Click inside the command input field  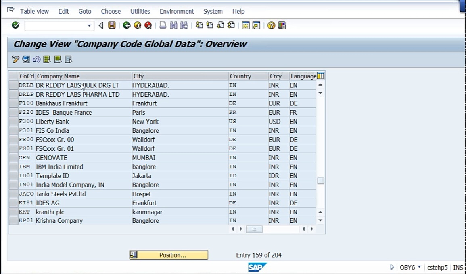click(56, 26)
